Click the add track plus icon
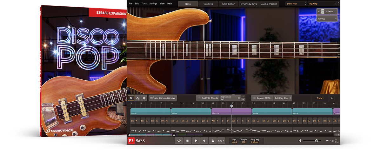381x155 pixels. point(332,98)
